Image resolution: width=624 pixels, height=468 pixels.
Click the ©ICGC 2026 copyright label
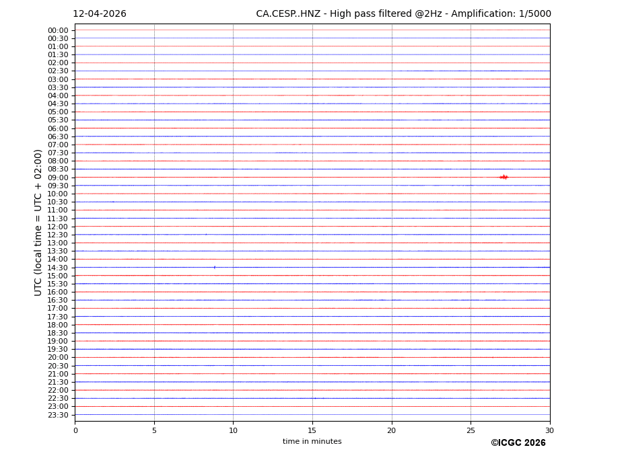[518, 443]
